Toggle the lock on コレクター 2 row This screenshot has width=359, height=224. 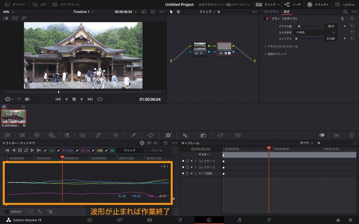coord(187,167)
